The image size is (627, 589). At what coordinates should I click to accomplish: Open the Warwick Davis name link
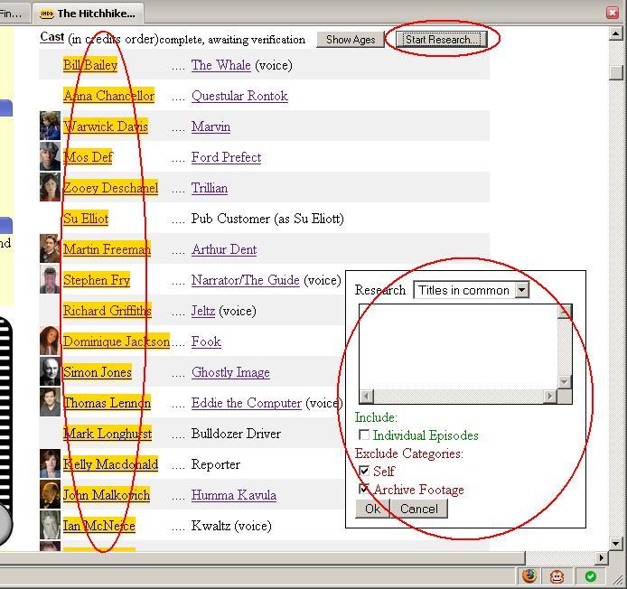(x=106, y=126)
